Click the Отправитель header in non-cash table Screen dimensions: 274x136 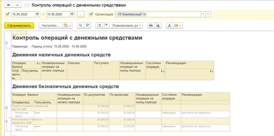coord(22,102)
